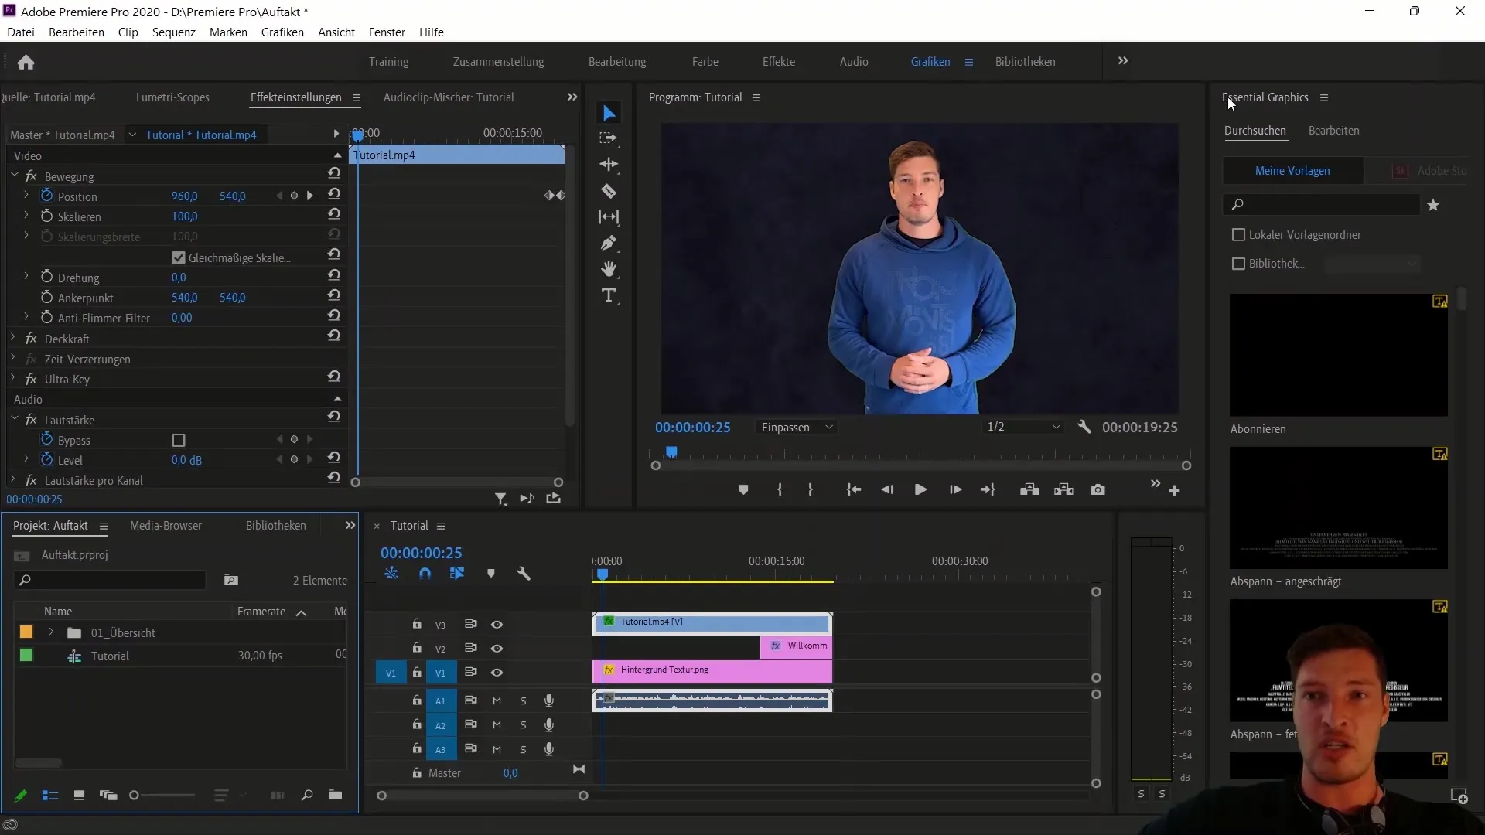Image resolution: width=1485 pixels, height=835 pixels.
Task: Click Add Marker in Program monitor
Action: [743, 489]
